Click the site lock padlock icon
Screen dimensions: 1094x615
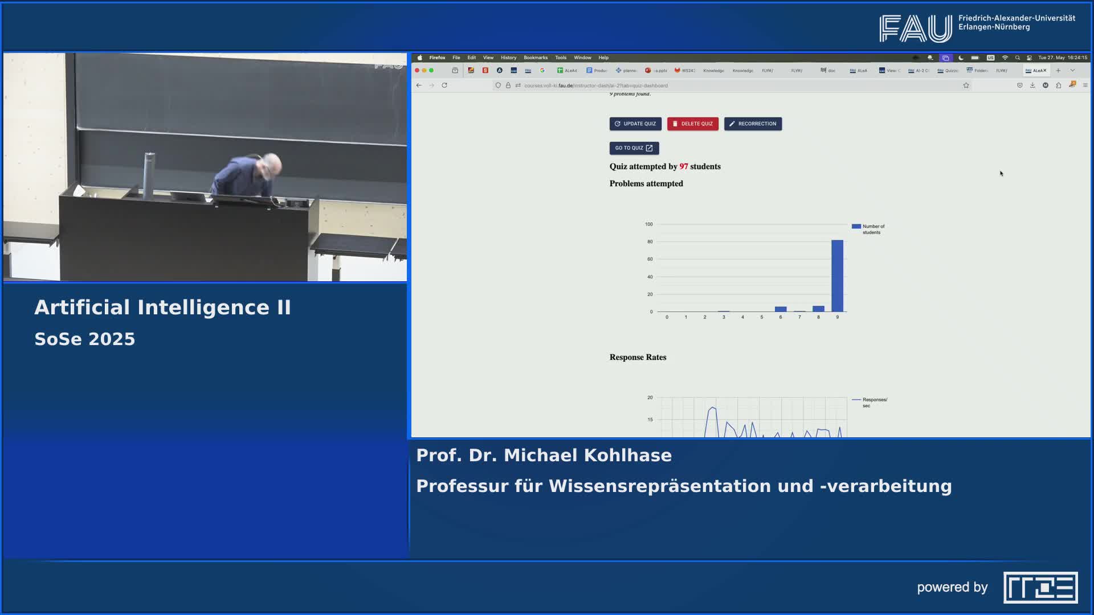coord(508,85)
